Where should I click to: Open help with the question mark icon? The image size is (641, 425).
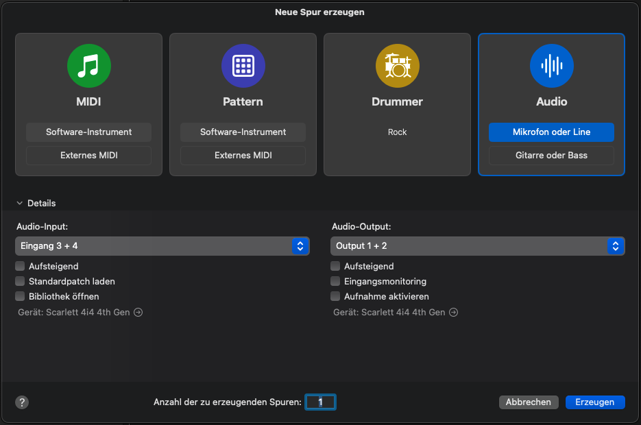[x=22, y=402]
